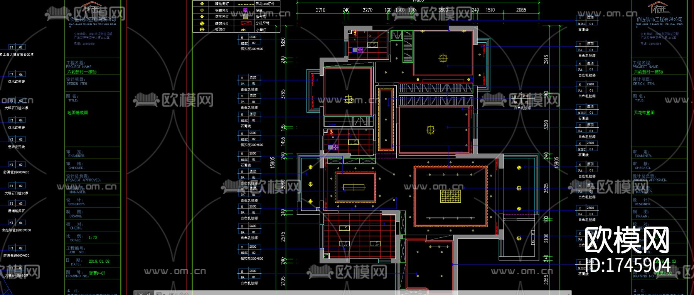The image size is (694, 295).
Task: Click the drawing number 变更P-07
Action: pos(97,273)
